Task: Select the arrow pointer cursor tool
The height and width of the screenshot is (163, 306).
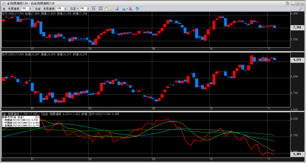Action: (x=101, y=9)
